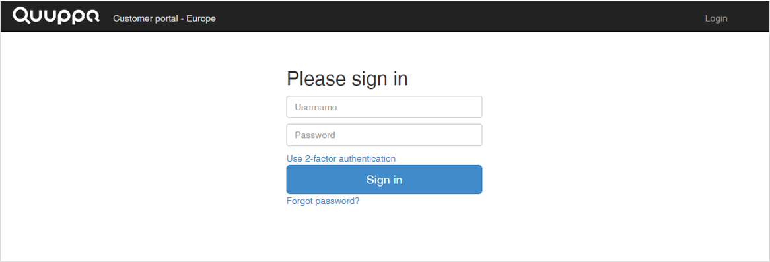Click the Please sign in heading

click(347, 79)
